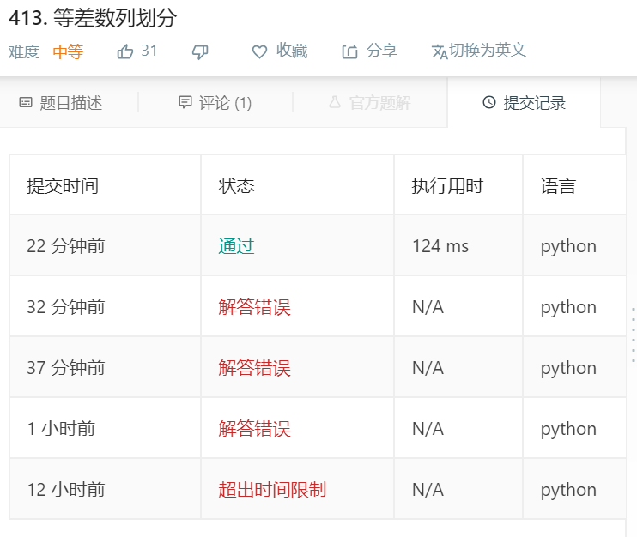Image resolution: width=637 pixels, height=537 pixels.
Task: Open the 题目描述 tab
Action: point(61,103)
